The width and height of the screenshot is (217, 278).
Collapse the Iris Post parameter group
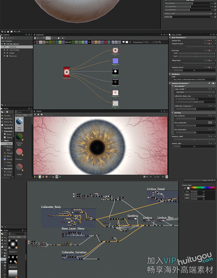(x=172, y=113)
